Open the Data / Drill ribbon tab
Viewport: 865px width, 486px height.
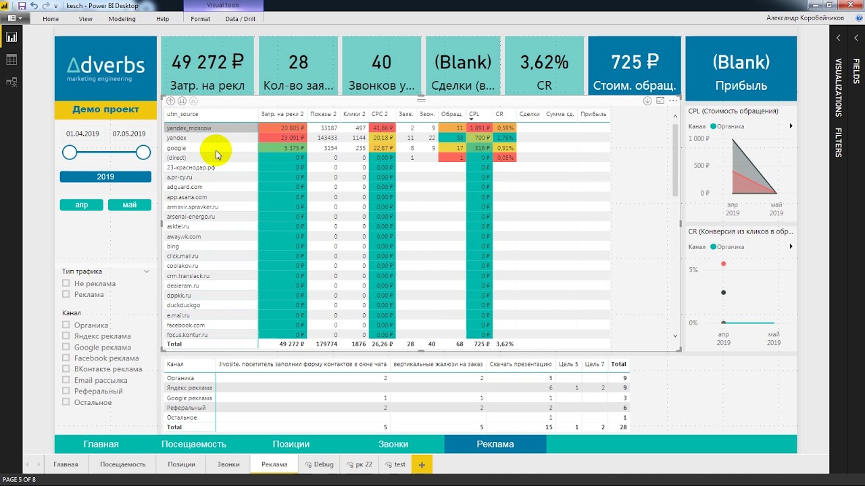tap(241, 19)
